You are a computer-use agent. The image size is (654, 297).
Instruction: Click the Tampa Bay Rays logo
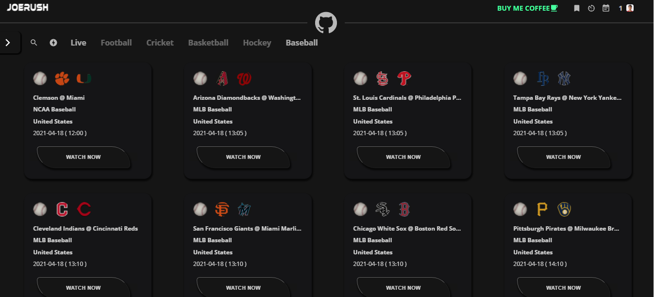click(x=542, y=78)
